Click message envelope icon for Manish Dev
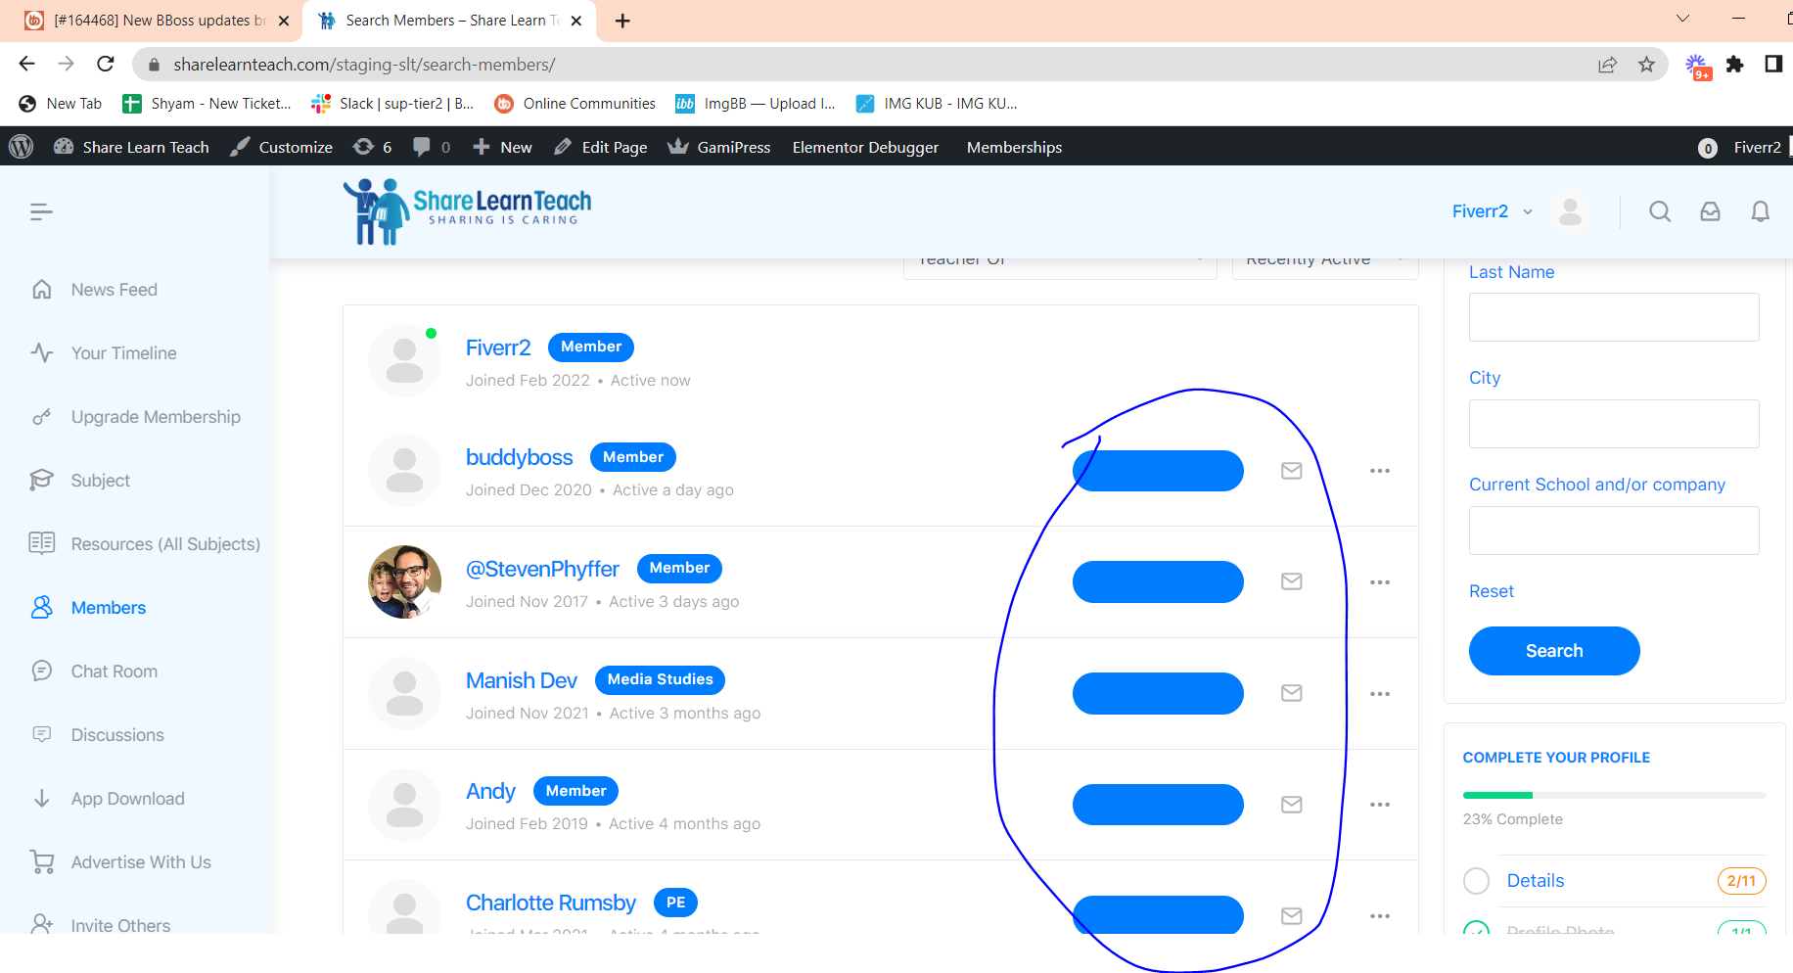The image size is (1793, 973). pyautogui.click(x=1292, y=693)
